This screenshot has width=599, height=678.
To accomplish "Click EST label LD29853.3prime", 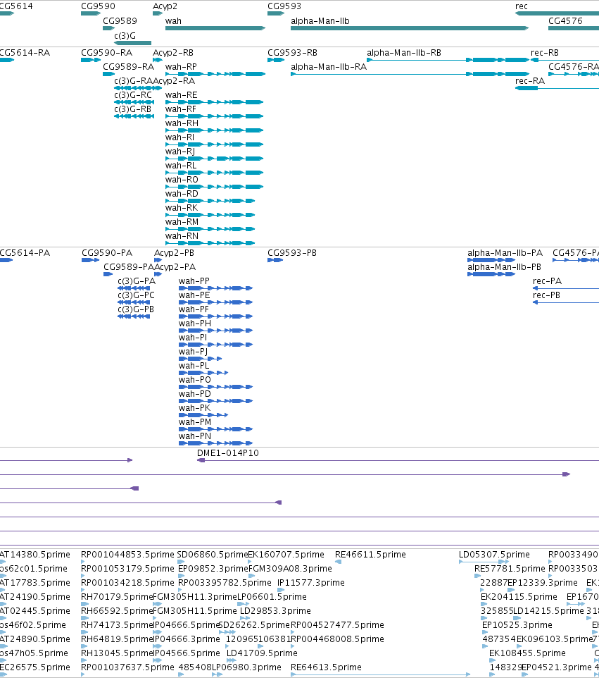I will [x=275, y=611].
